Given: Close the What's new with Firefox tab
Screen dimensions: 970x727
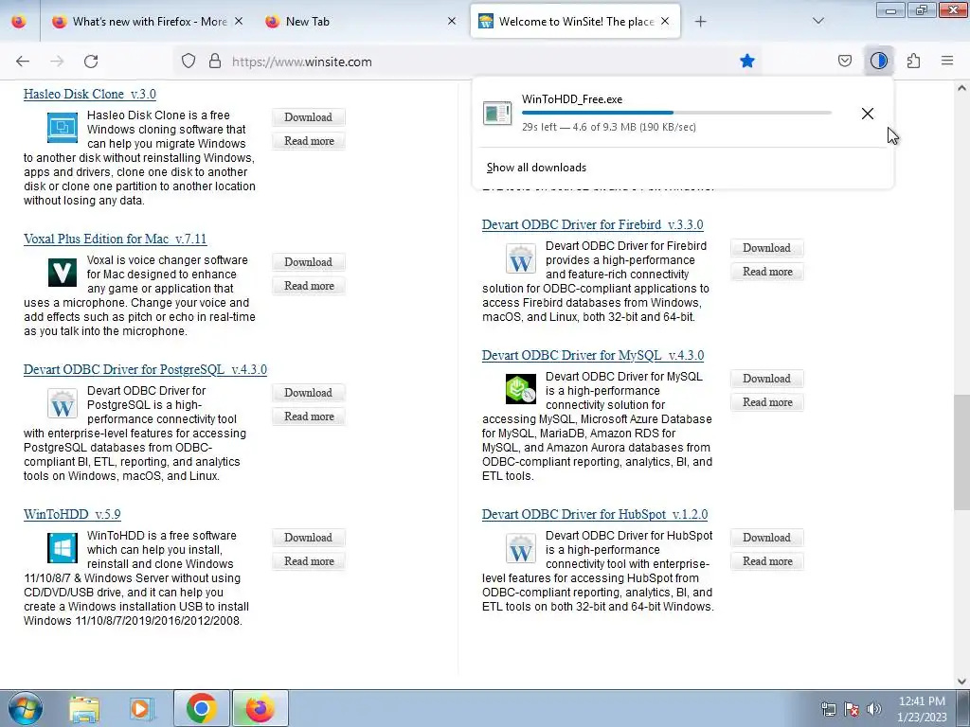Looking at the screenshot, I should 238,22.
